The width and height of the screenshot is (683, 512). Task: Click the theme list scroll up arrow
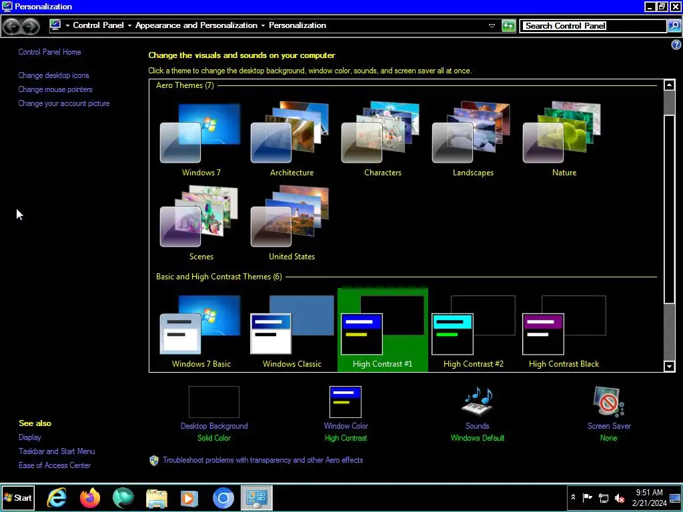[670, 85]
